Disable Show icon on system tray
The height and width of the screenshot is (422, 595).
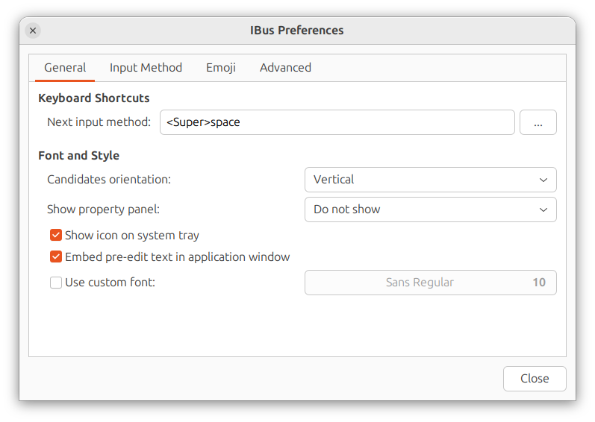[56, 236]
